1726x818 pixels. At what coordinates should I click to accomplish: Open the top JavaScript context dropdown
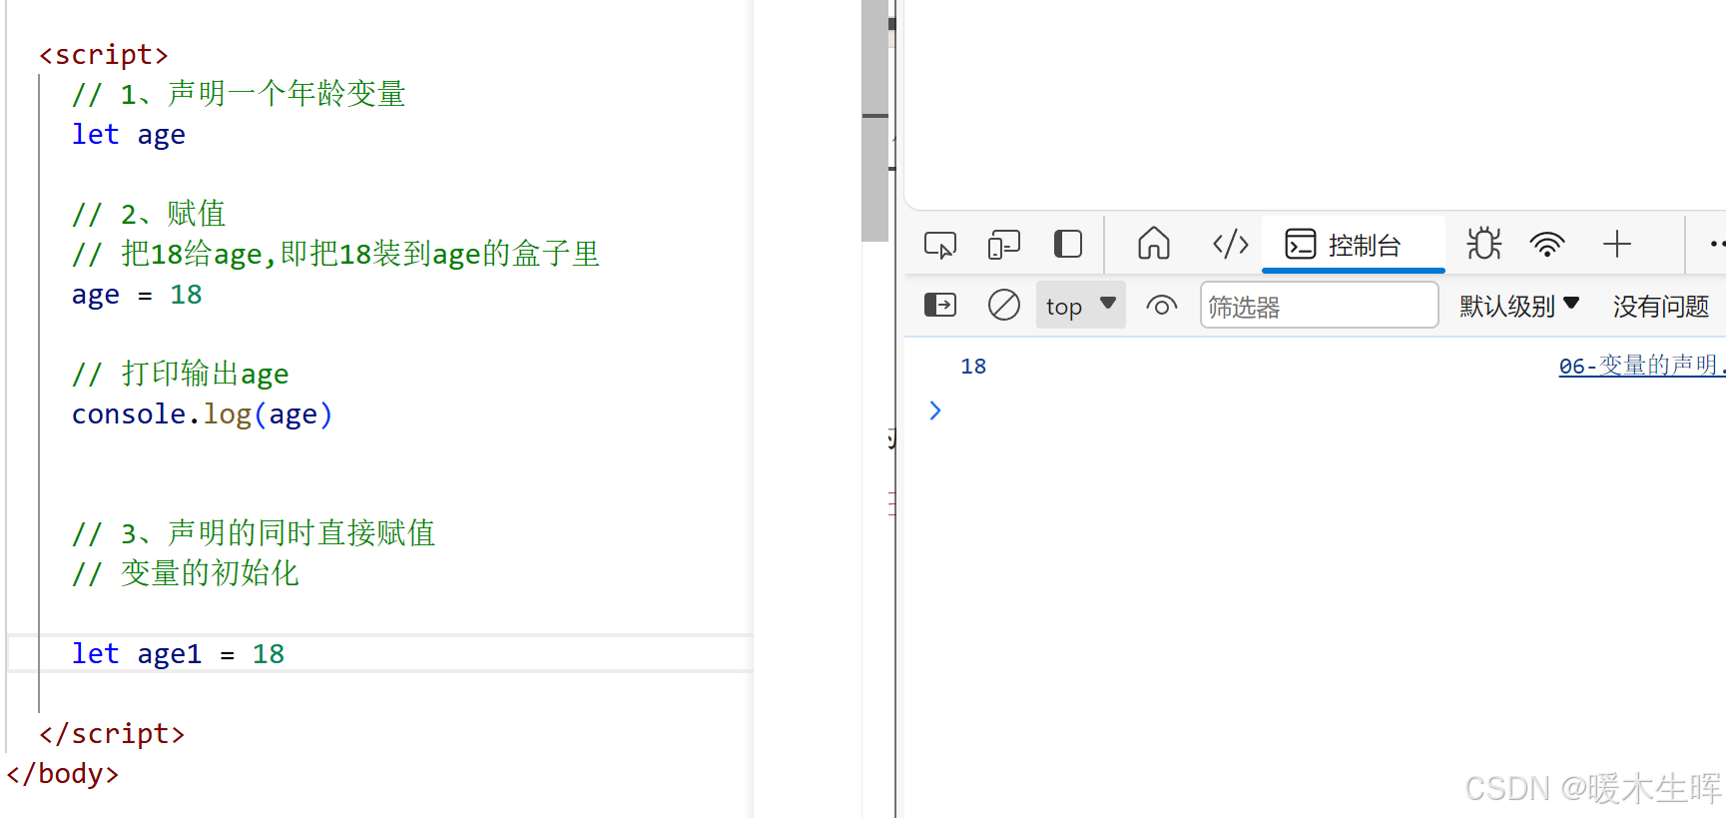tap(1081, 306)
